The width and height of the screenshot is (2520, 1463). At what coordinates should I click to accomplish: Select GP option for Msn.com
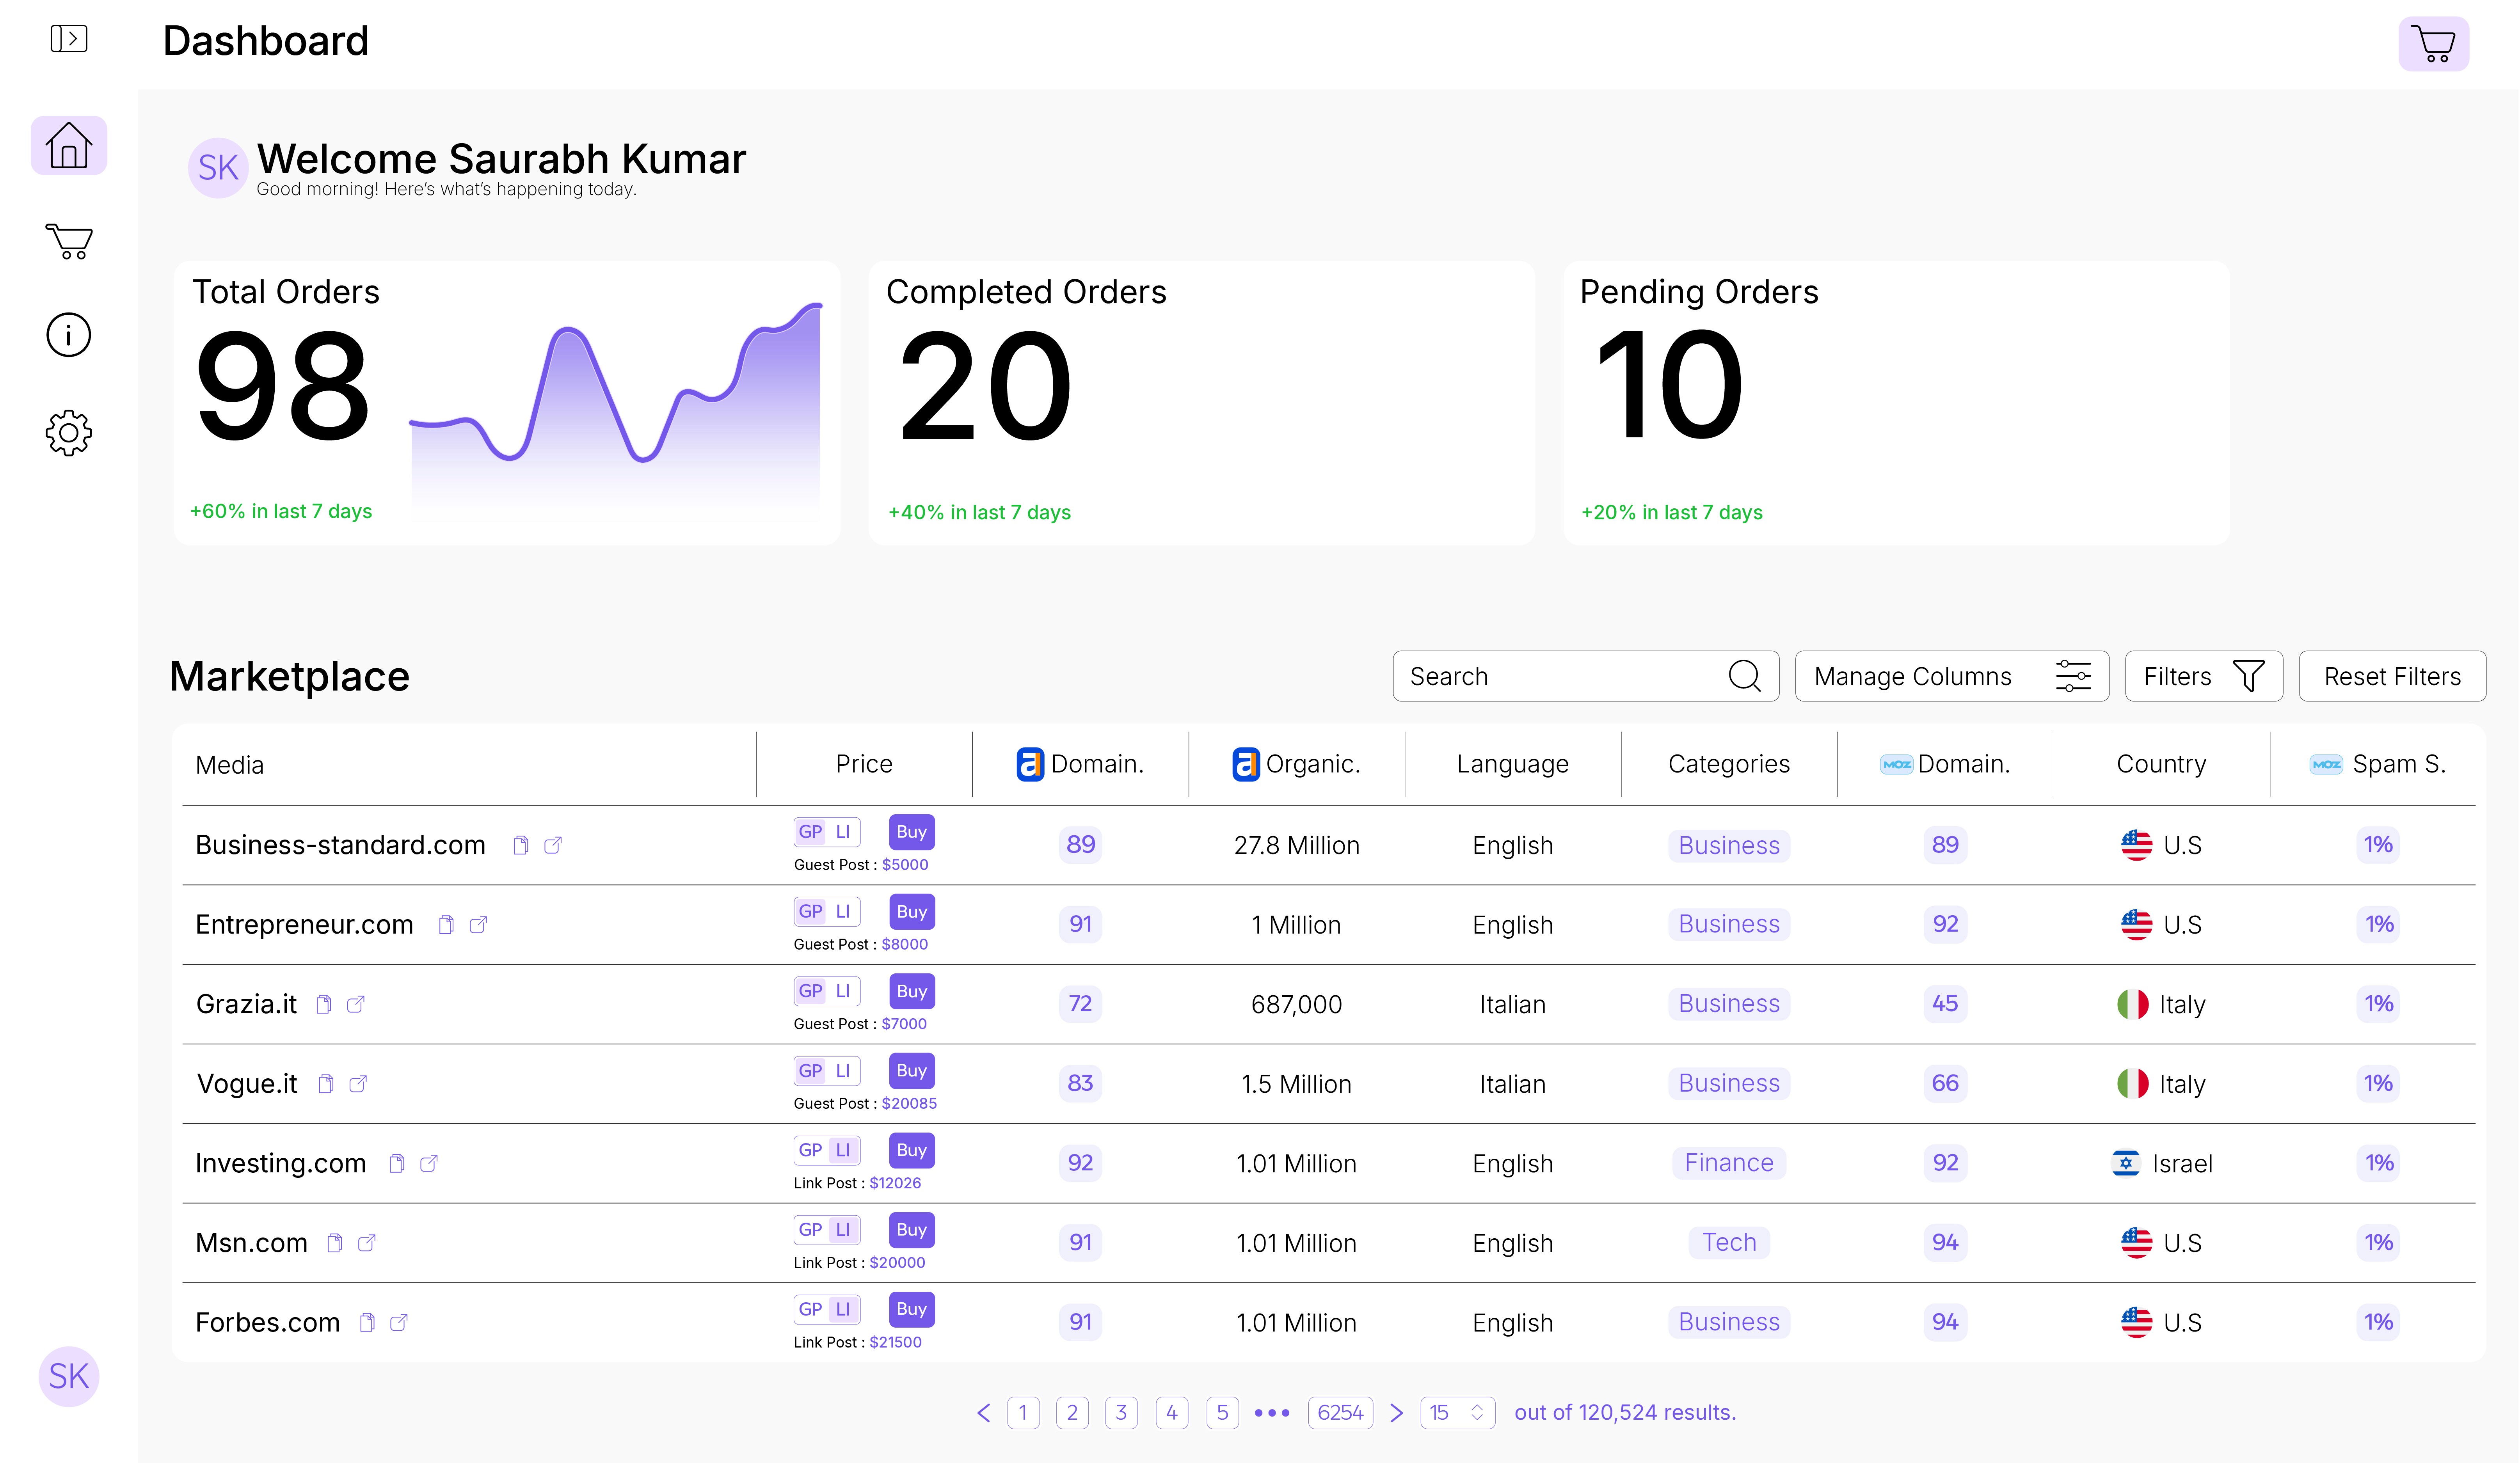tap(810, 1230)
